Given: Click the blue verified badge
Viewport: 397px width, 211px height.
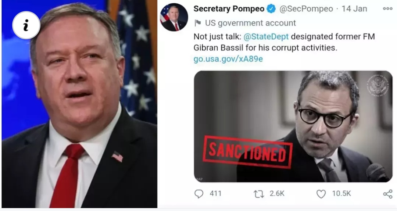Looking at the screenshot, I should click(x=271, y=9).
